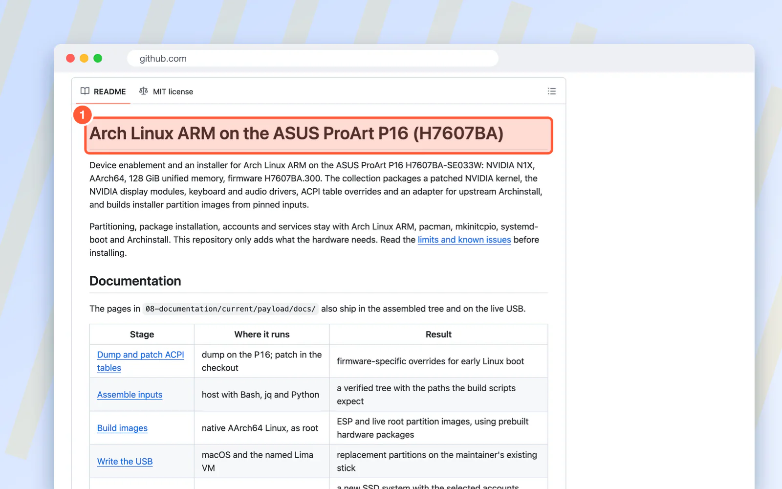Open the Write the USB link
782x489 pixels.
(x=125, y=461)
